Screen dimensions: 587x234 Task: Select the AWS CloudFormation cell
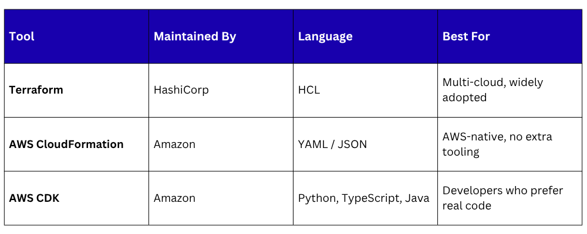(x=76, y=144)
